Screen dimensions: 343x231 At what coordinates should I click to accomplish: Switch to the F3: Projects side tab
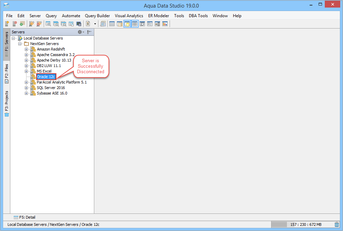tap(7, 103)
